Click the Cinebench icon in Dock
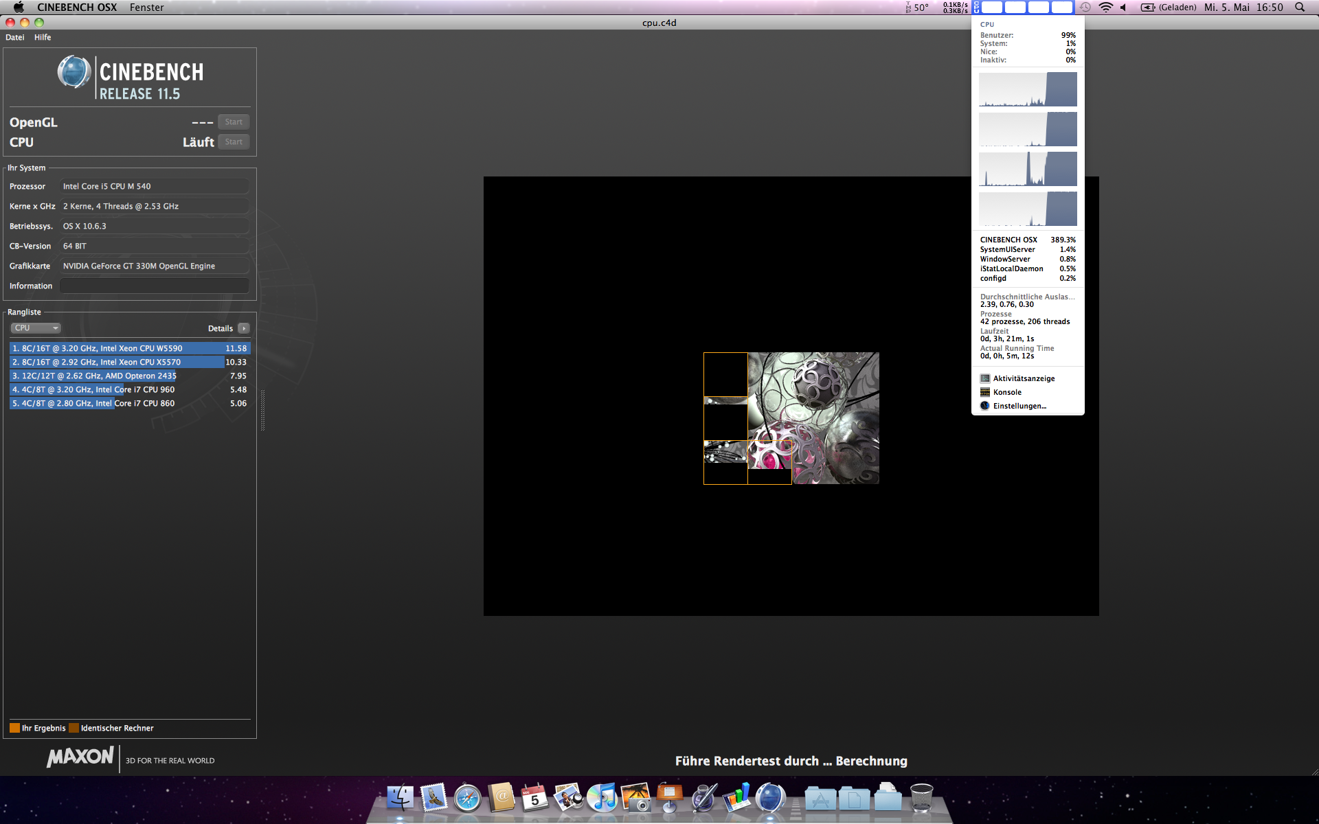The height and width of the screenshot is (824, 1319). 771,798
